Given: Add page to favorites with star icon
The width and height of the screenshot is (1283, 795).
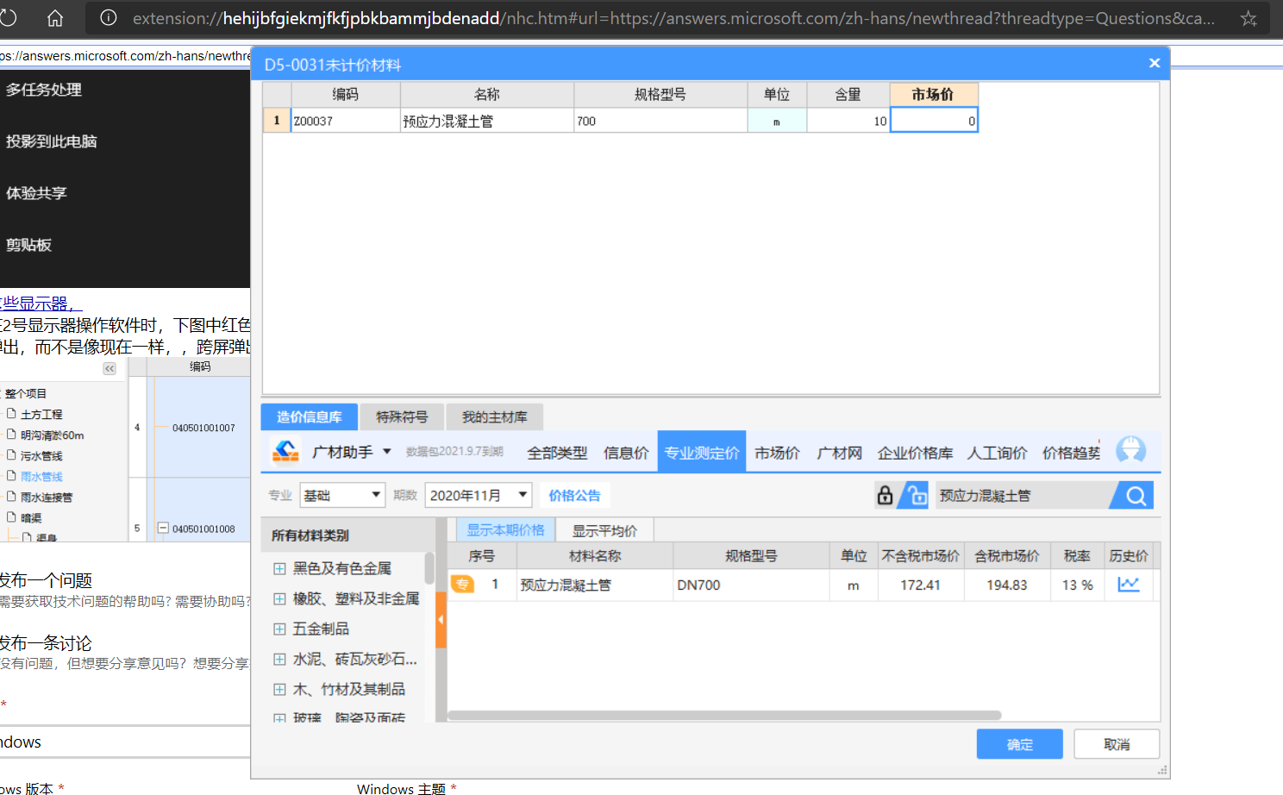Looking at the screenshot, I should pos(1249,18).
